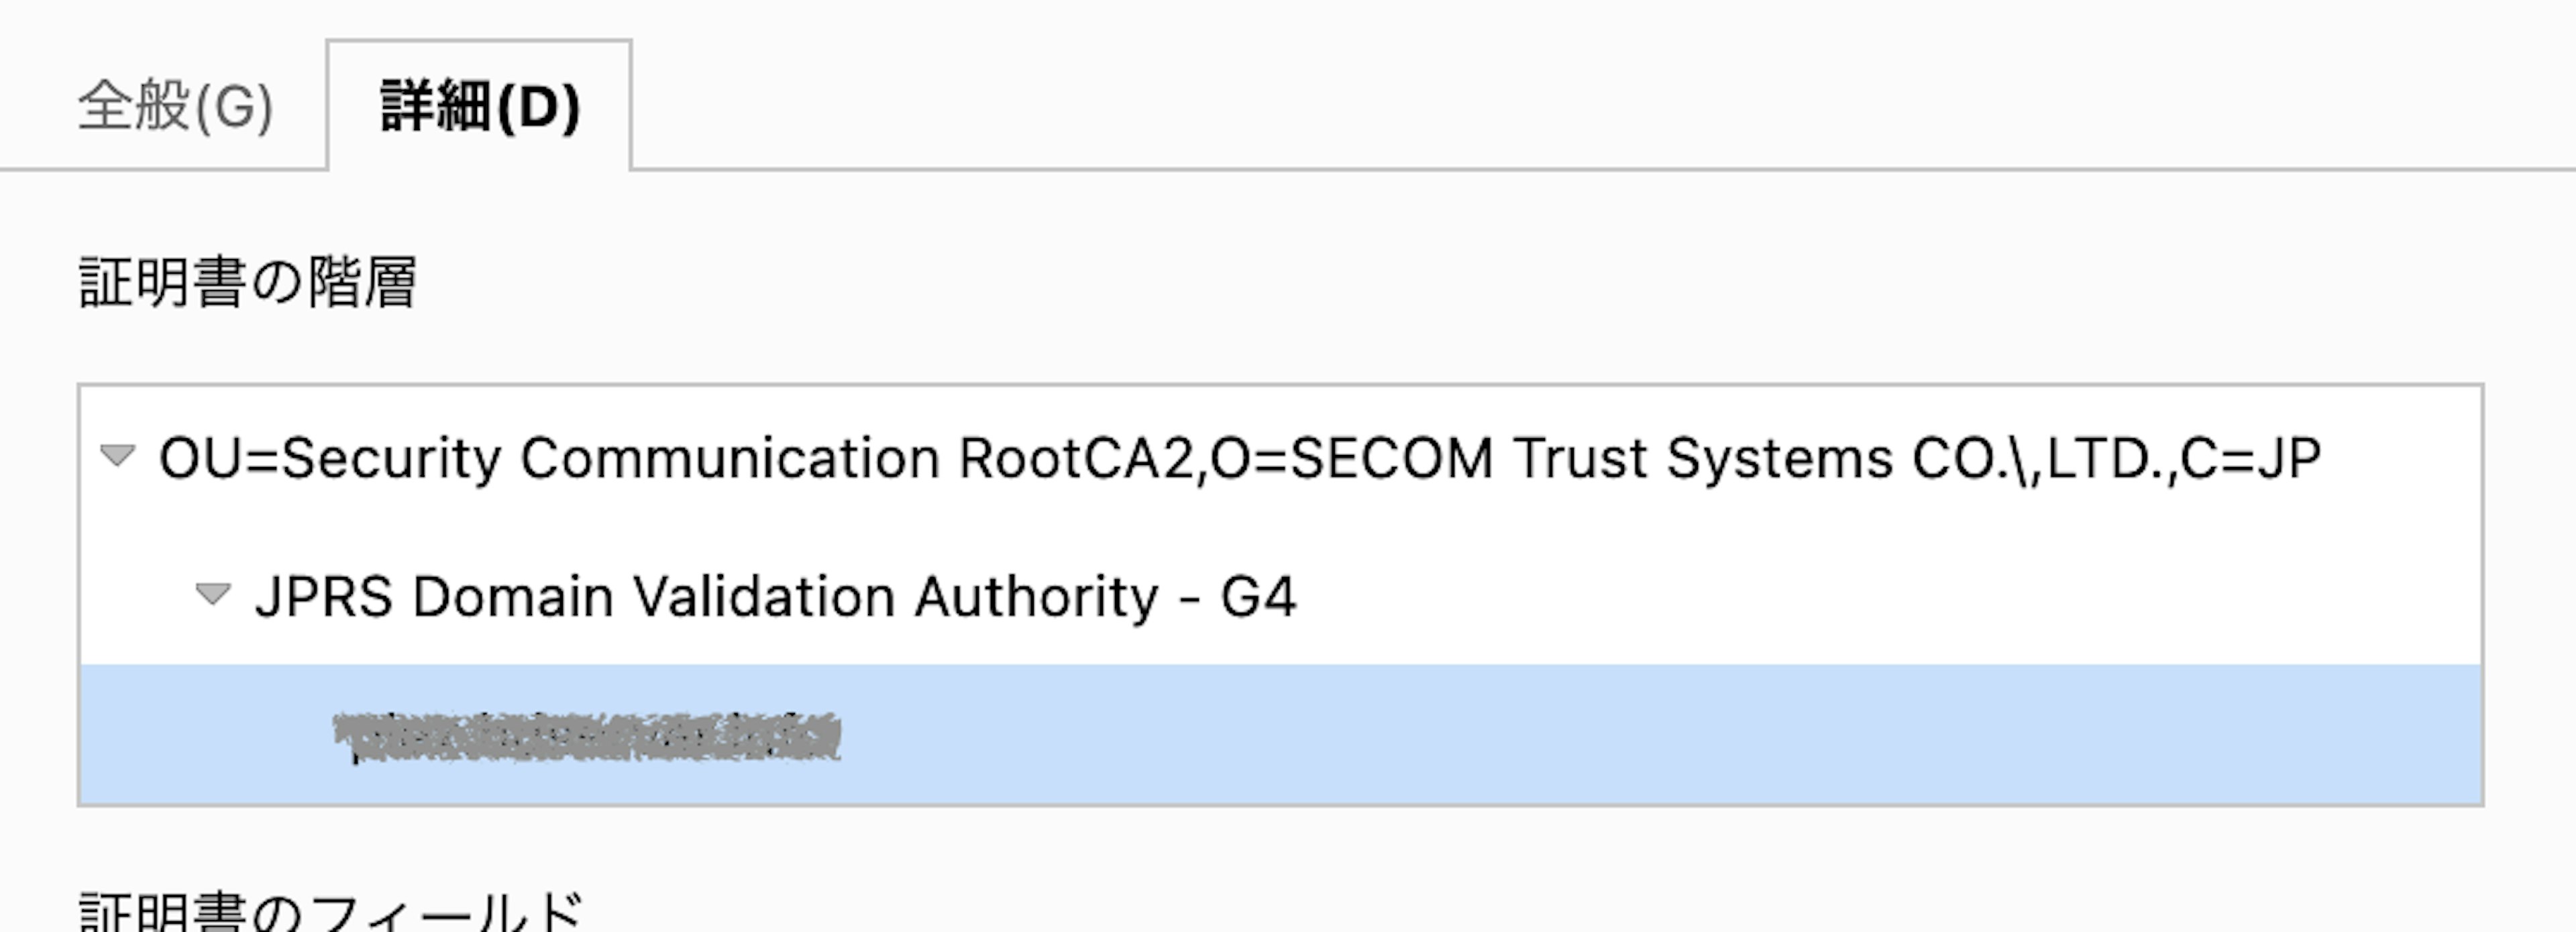Image resolution: width=2576 pixels, height=932 pixels.
Task: Click the triangle icon left of JPRS Domain
Action: coord(213,595)
